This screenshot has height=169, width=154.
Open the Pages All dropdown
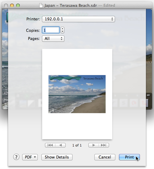click(53, 39)
